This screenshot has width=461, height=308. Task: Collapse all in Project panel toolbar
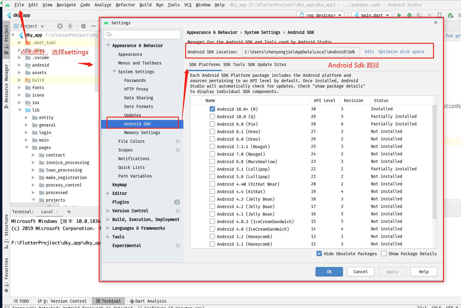70,26
